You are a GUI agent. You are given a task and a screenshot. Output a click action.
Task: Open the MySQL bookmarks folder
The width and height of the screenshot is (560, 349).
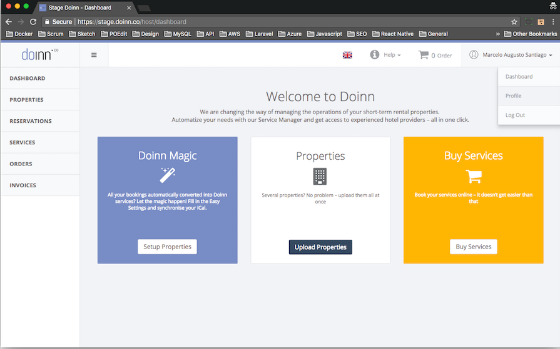point(178,34)
